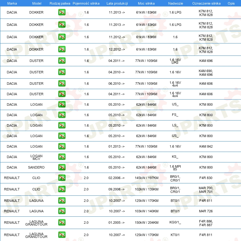The width and height of the screenshot is (241, 241).
Task: Click the fuel icon in the Logan MCV row
Action: tap(62, 157)
